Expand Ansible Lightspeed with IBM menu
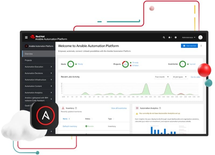Screen dimensions: 215x155 38,99
